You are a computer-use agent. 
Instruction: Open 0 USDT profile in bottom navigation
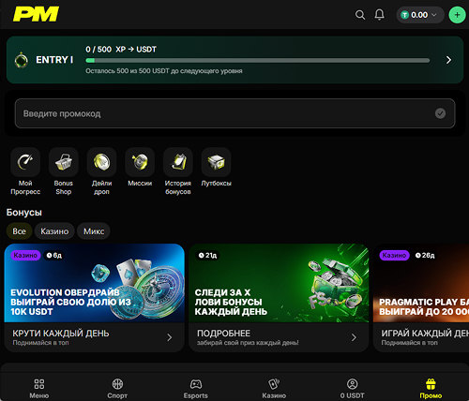click(352, 388)
